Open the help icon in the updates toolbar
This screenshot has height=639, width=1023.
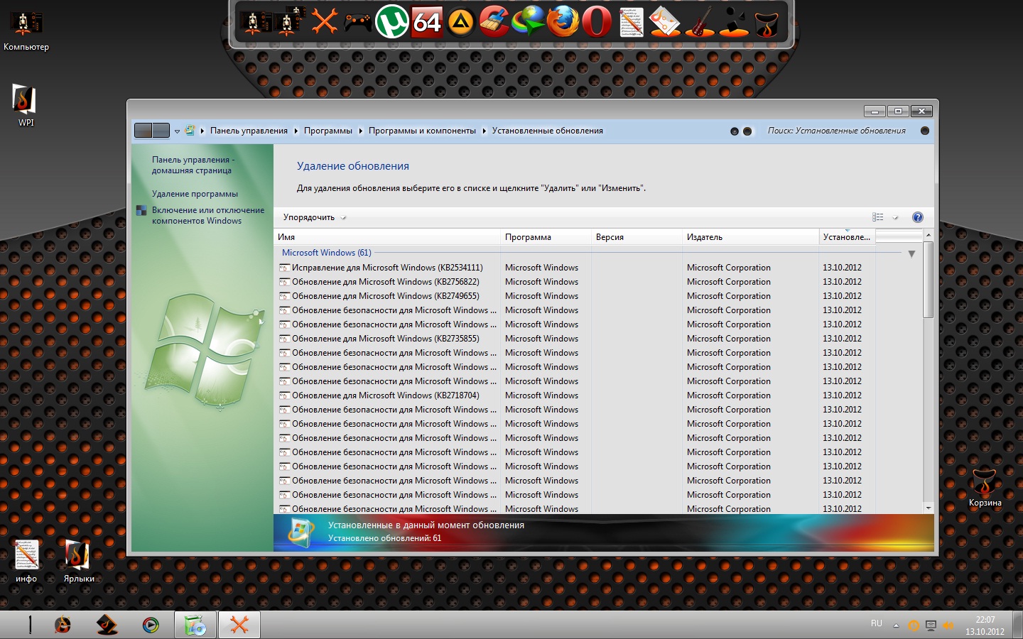(917, 217)
